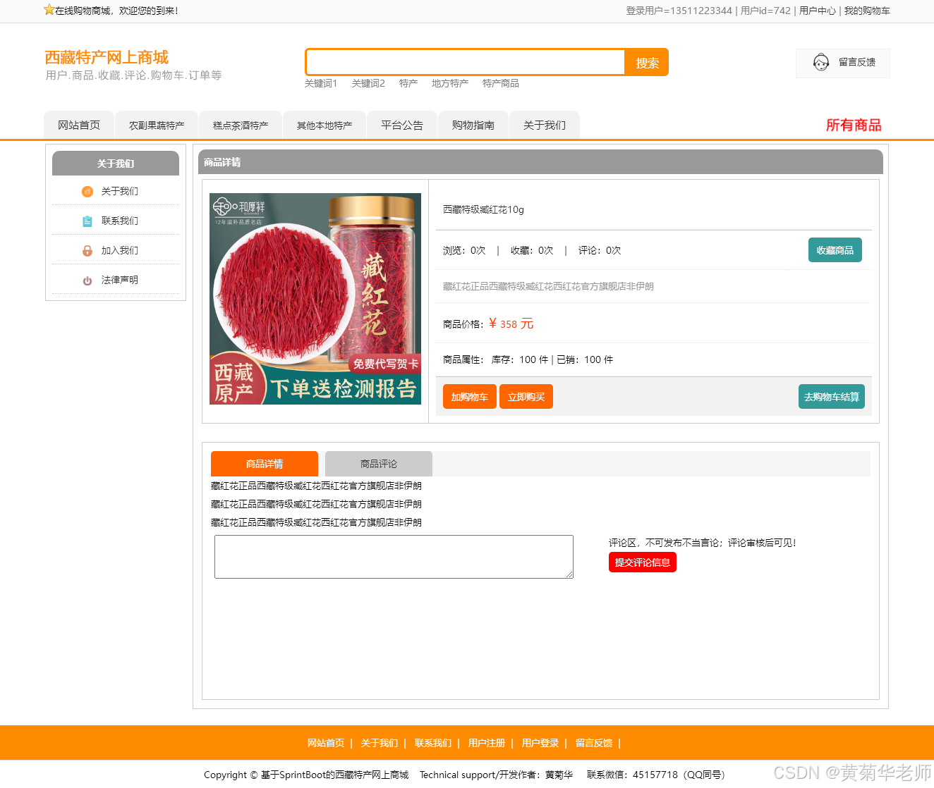The width and height of the screenshot is (934, 788).
Task: Click the 关键词2 search suggestion
Action: coord(368,83)
